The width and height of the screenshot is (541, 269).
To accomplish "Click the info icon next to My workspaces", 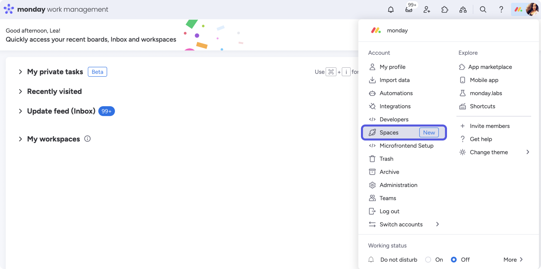I will click(87, 139).
